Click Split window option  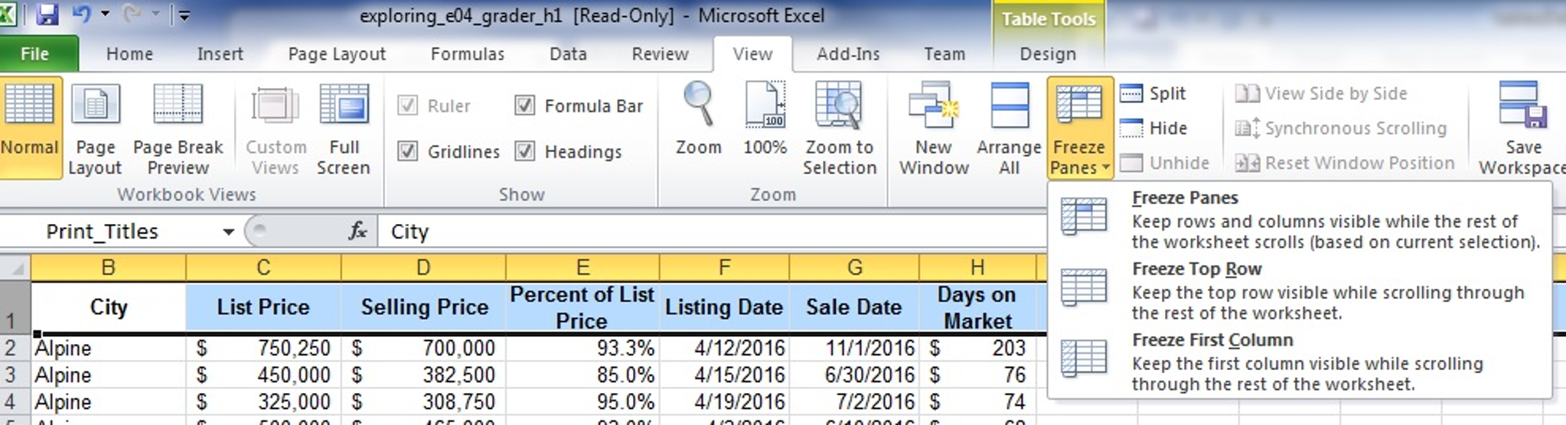point(1153,93)
